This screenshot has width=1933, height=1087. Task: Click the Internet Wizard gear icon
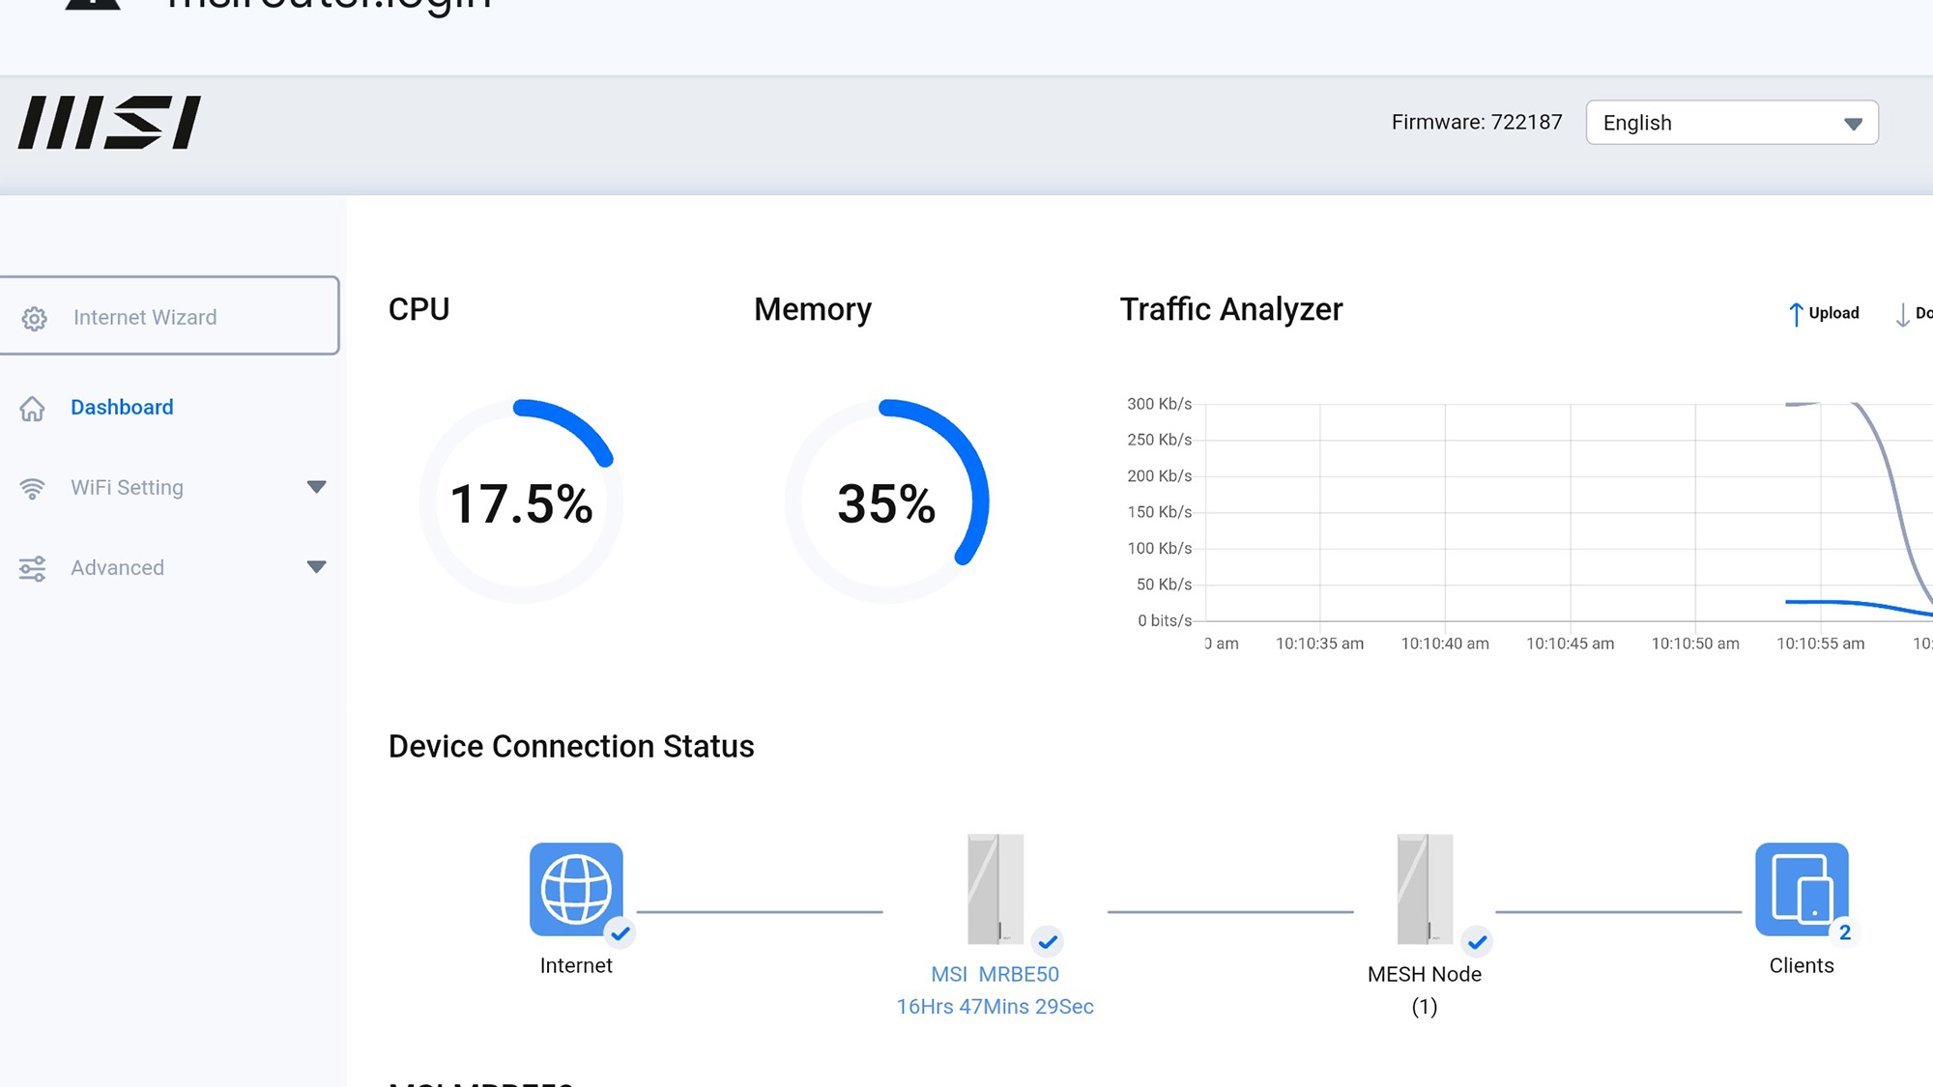point(35,318)
